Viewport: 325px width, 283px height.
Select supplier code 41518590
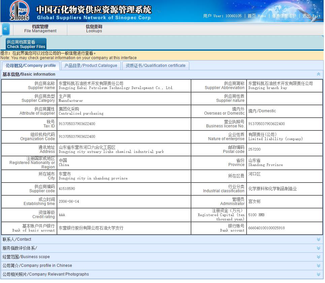click(x=67, y=189)
